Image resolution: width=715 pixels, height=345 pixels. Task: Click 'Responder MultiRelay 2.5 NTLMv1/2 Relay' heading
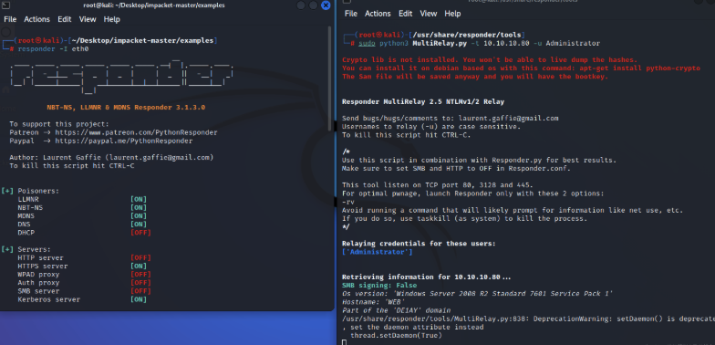[423, 102]
